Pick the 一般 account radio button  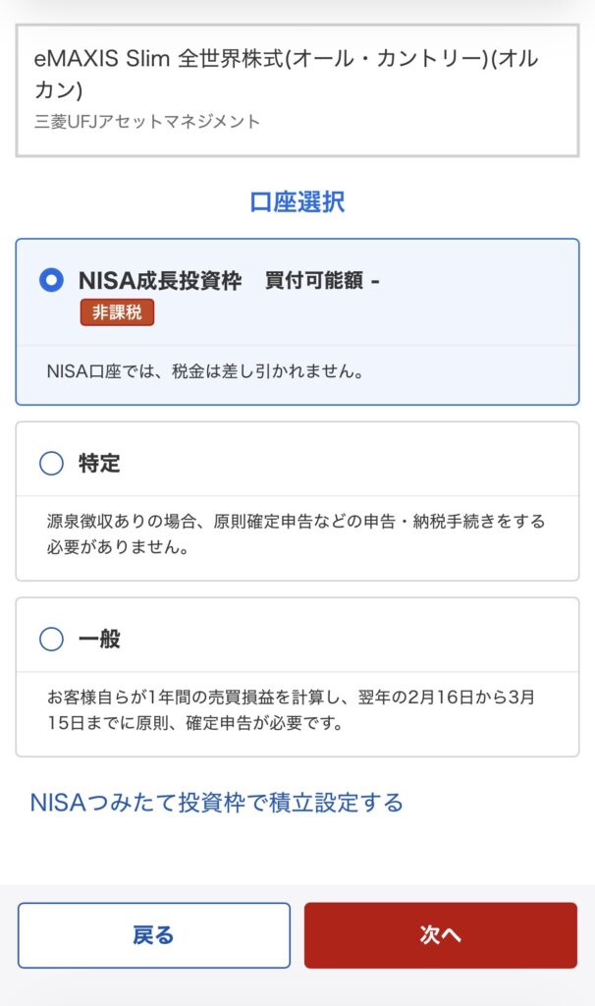coord(51,640)
